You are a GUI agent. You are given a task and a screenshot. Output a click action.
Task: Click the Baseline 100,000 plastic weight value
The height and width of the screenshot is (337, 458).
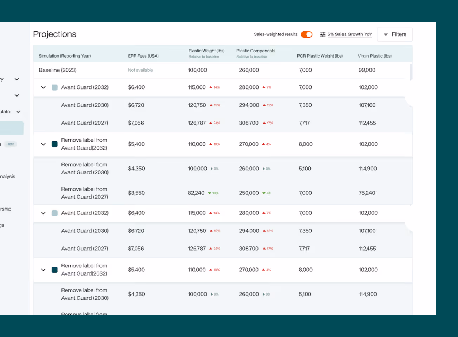click(197, 70)
